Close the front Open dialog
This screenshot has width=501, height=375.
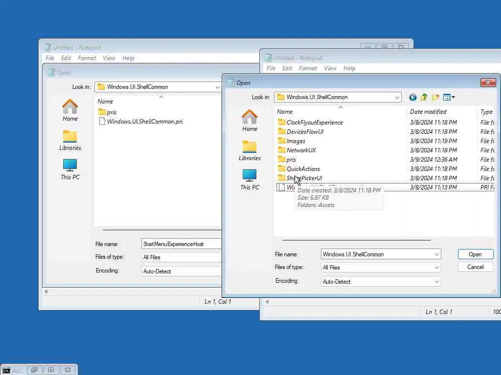[488, 83]
